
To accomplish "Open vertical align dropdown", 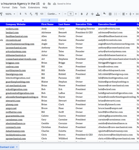I will coord(132,14).
